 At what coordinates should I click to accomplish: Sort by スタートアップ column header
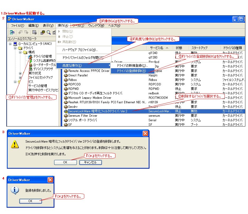click(205, 48)
